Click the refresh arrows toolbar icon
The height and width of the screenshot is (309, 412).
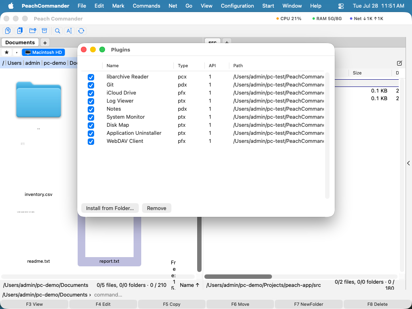(x=81, y=31)
